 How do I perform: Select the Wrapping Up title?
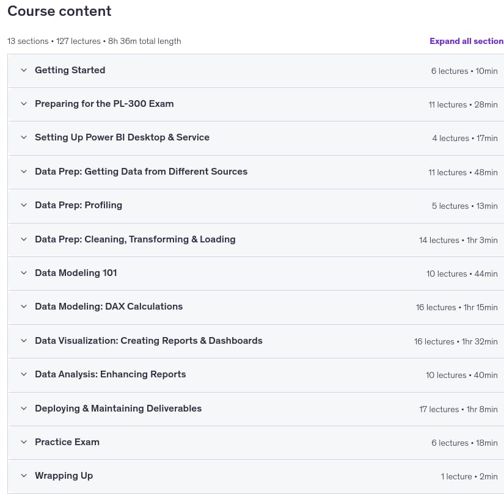coord(64,476)
